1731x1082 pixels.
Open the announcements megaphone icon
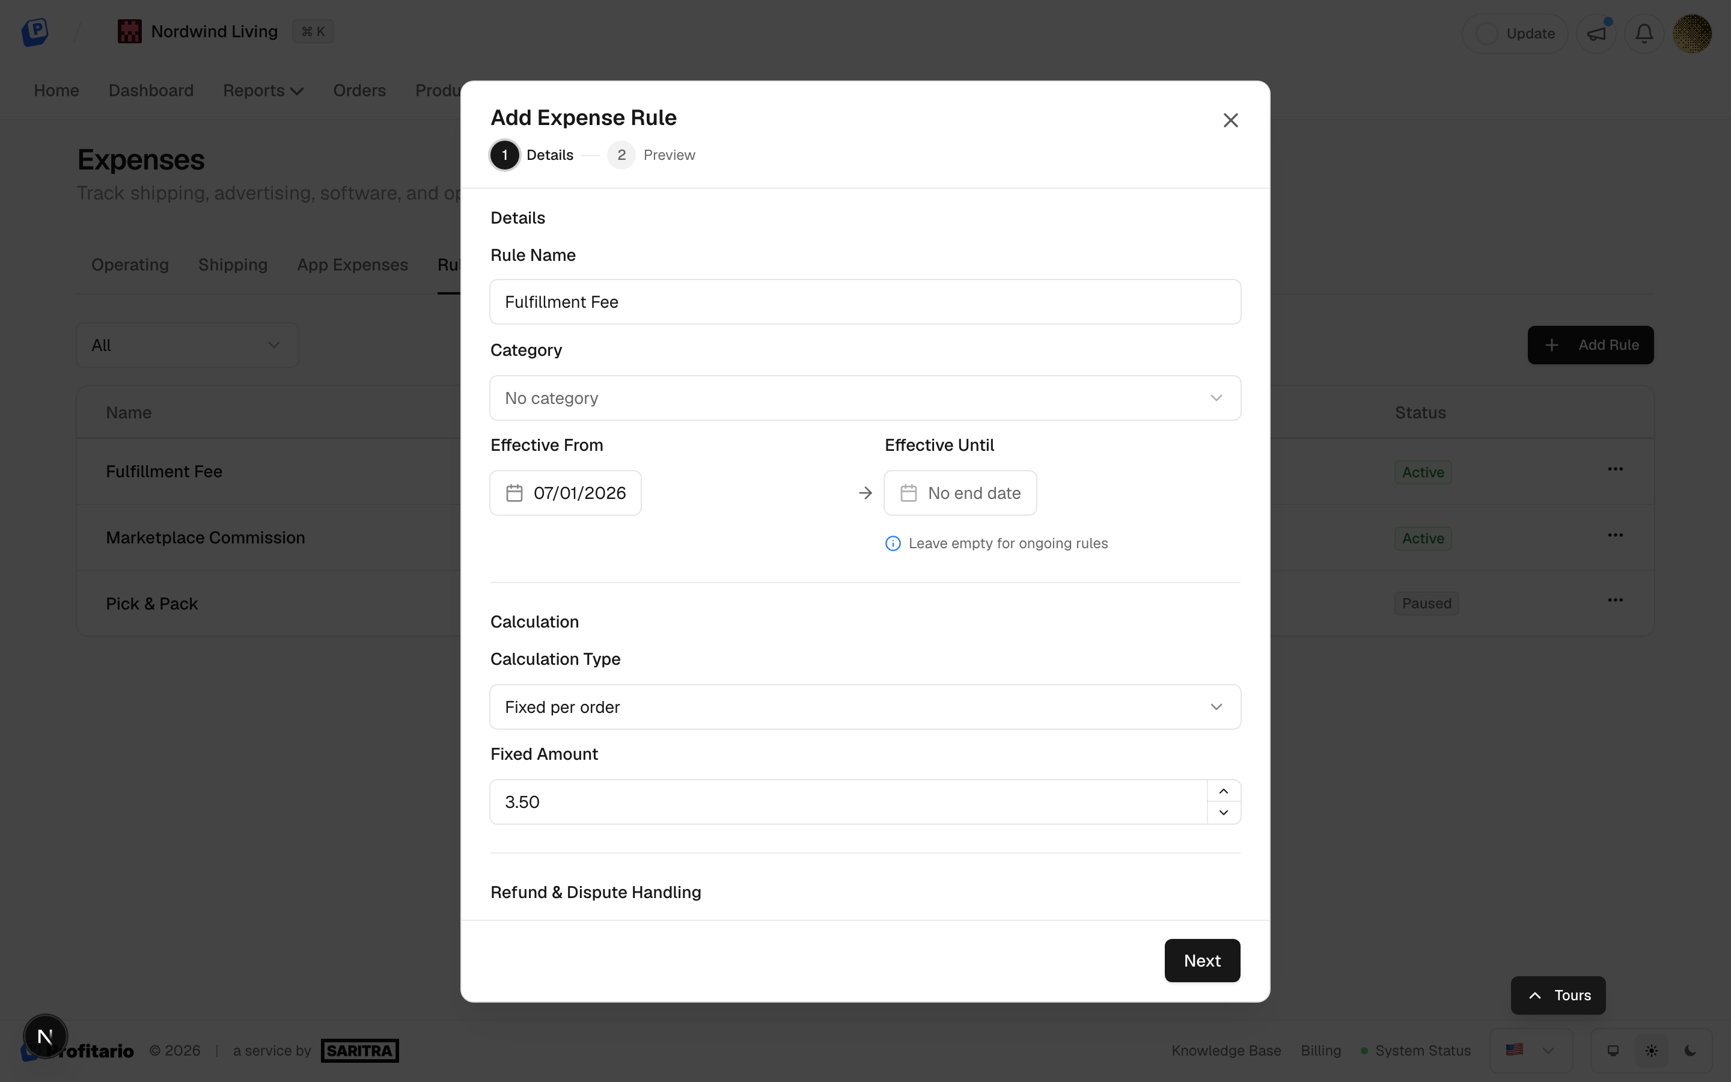[1596, 33]
